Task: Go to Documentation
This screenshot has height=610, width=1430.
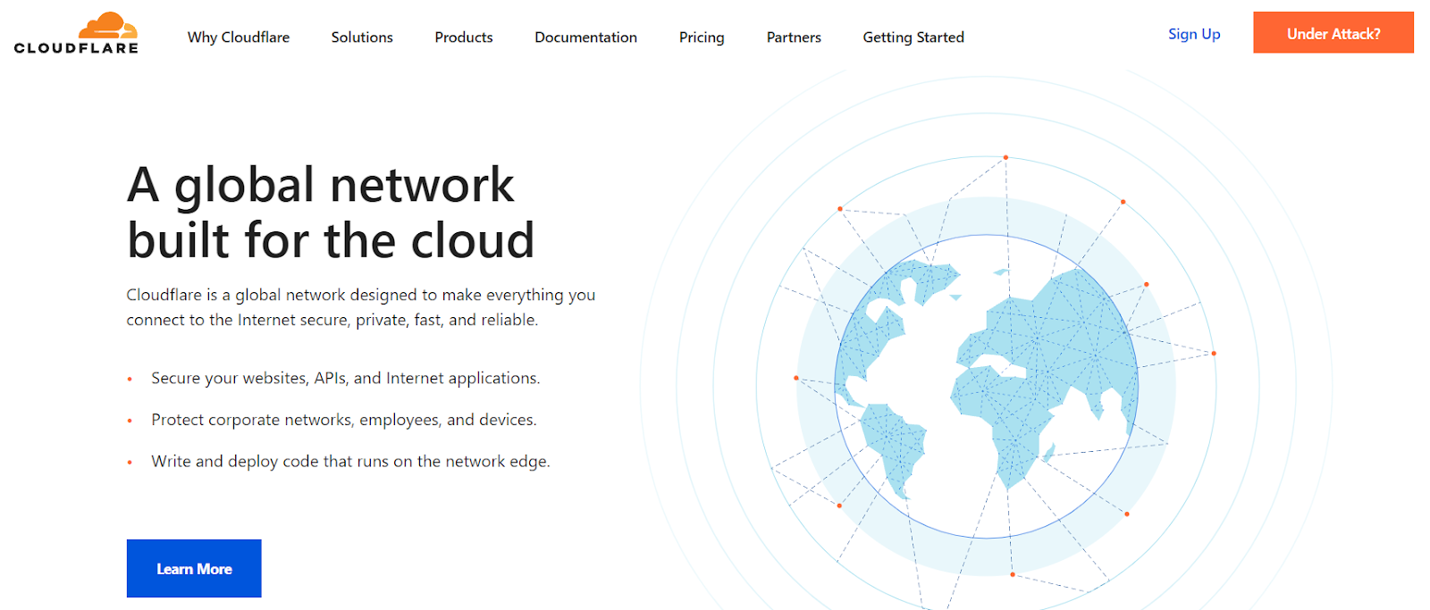Action: (586, 38)
